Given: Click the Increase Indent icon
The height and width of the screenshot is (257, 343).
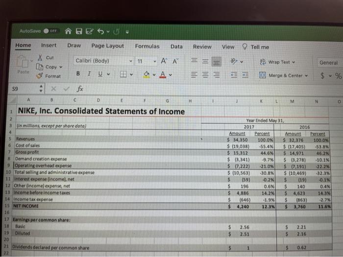Looking at the screenshot, I should 245,75.
